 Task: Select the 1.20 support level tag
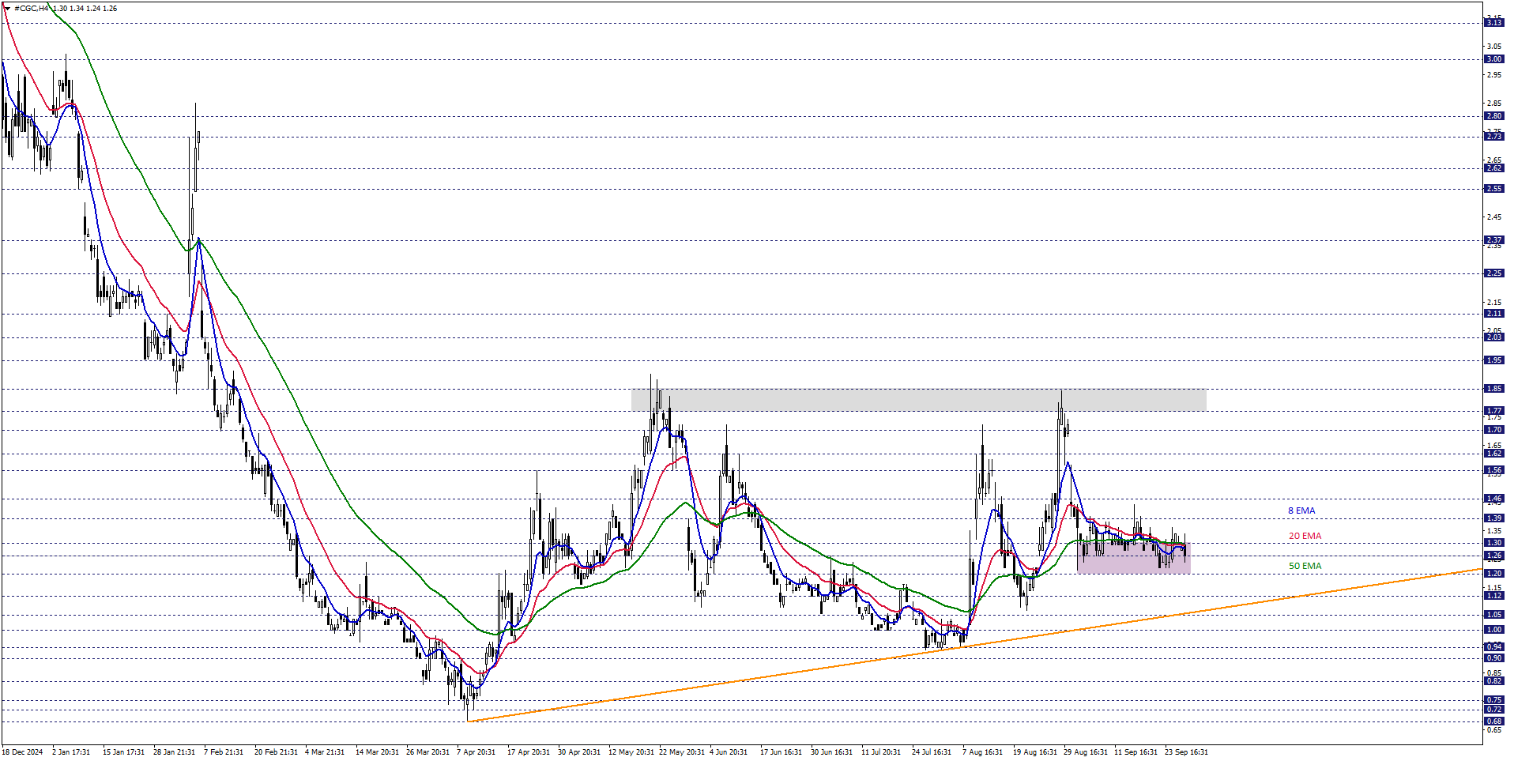tap(1493, 574)
